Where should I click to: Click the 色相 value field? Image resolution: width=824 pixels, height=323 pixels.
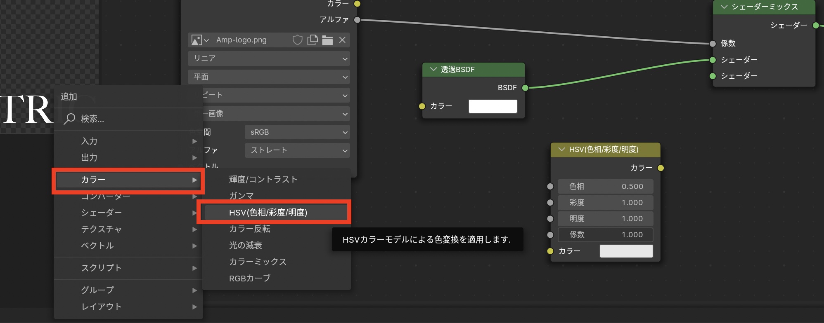[x=606, y=187]
